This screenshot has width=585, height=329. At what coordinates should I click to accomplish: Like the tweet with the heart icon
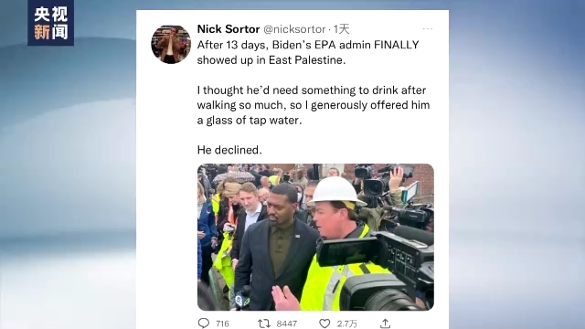click(x=324, y=324)
